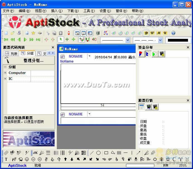193x169 pixels.
Task: Open the 下载(D) menu
Action: click(x=73, y=11)
